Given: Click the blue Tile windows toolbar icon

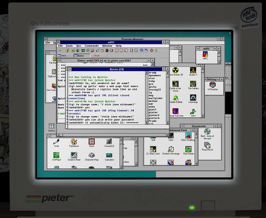Looking at the screenshot, I should (x=141, y=51).
